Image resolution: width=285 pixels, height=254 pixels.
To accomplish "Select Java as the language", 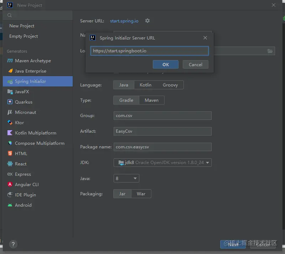I will [124, 85].
